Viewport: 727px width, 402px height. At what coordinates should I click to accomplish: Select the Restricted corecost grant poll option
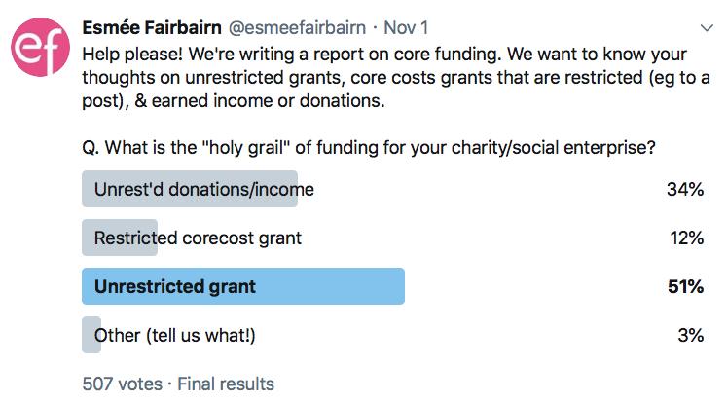coord(198,238)
